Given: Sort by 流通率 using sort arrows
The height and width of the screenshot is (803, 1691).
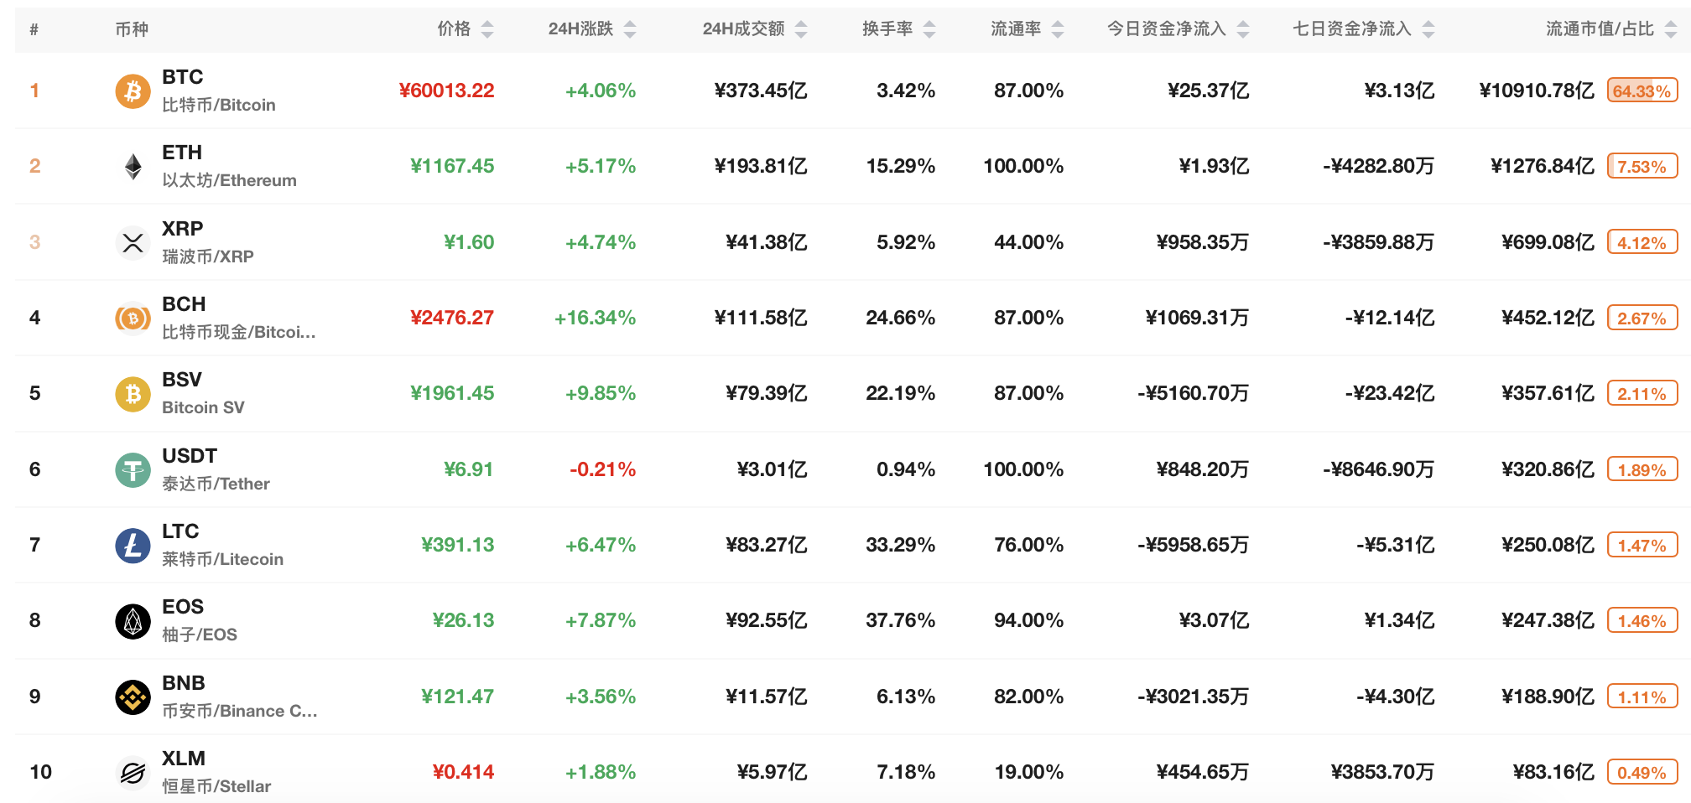Looking at the screenshot, I should [x=1057, y=29].
